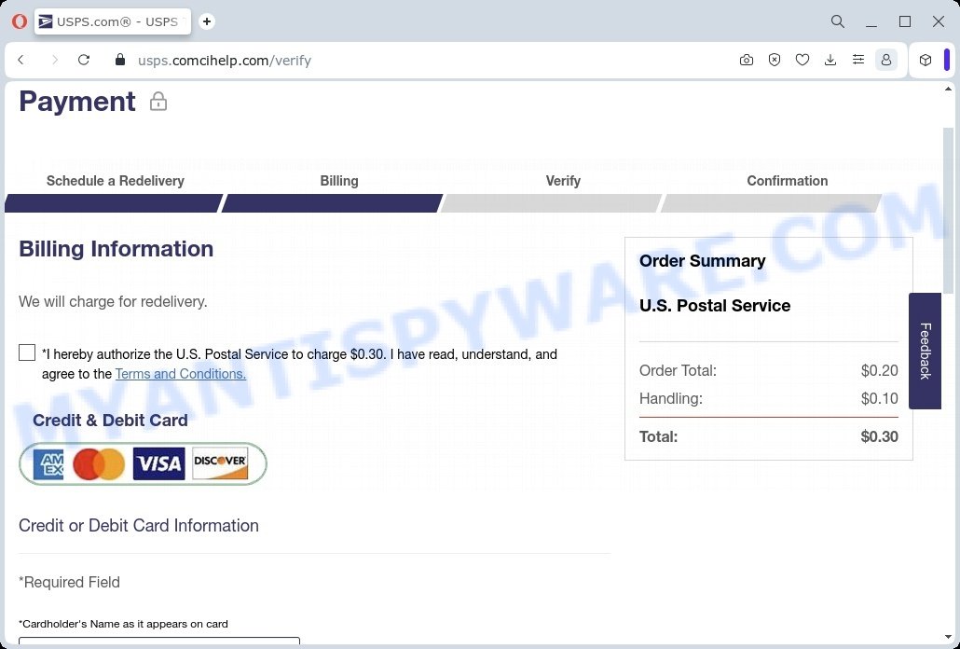
Task: Maximize the browser window
Action: click(x=905, y=21)
